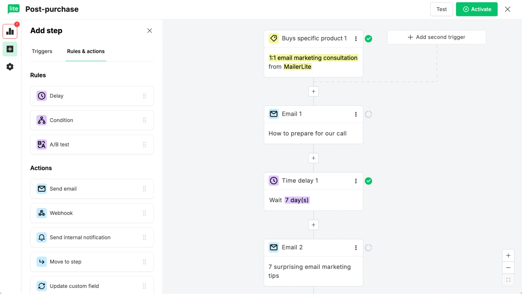The image size is (522, 294).
Task: Select the Send email action
Action: coord(92,189)
